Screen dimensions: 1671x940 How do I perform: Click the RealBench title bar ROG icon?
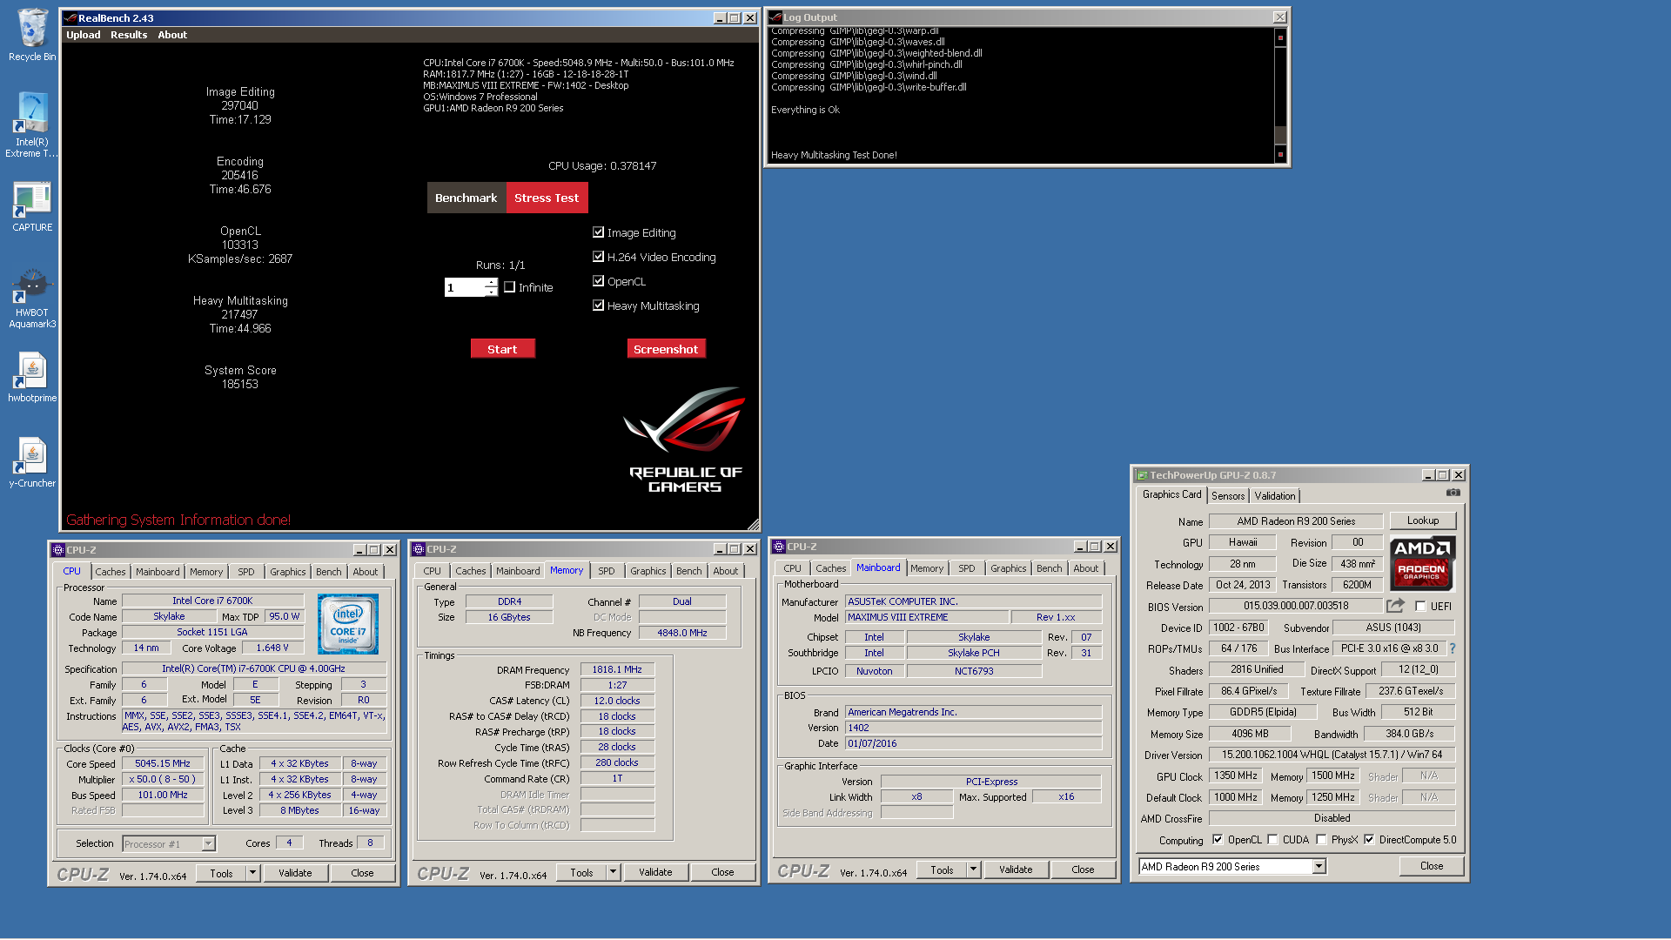click(71, 17)
